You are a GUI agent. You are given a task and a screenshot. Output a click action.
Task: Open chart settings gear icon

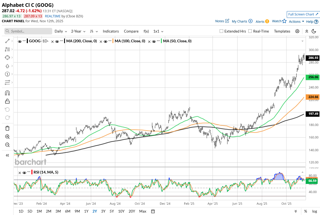[297, 31]
